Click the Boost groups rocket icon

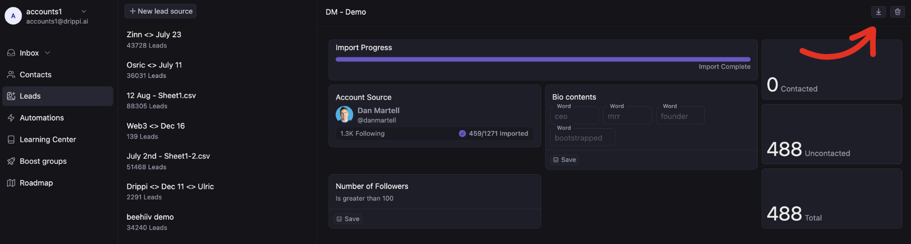pos(11,161)
